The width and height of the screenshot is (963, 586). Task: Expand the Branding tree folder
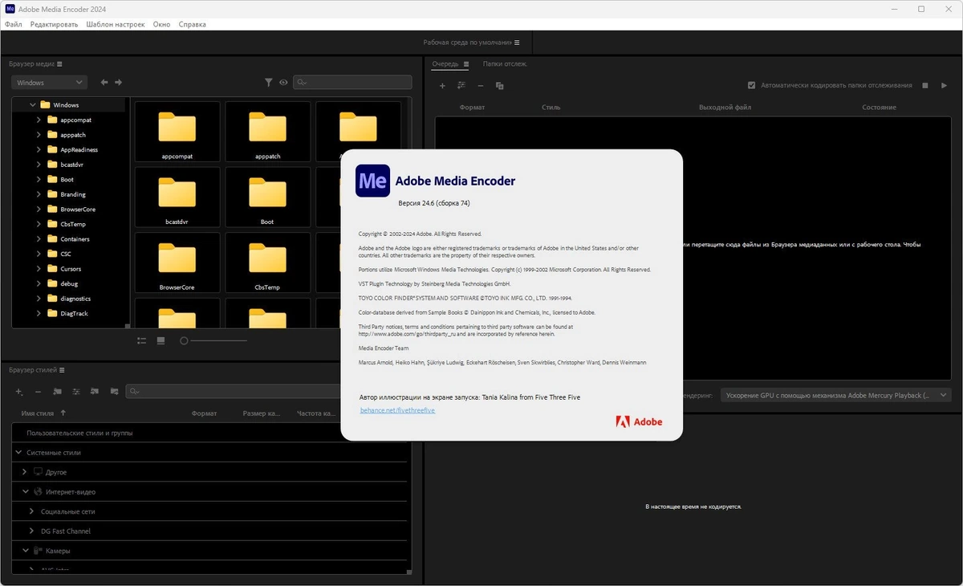click(x=39, y=194)
